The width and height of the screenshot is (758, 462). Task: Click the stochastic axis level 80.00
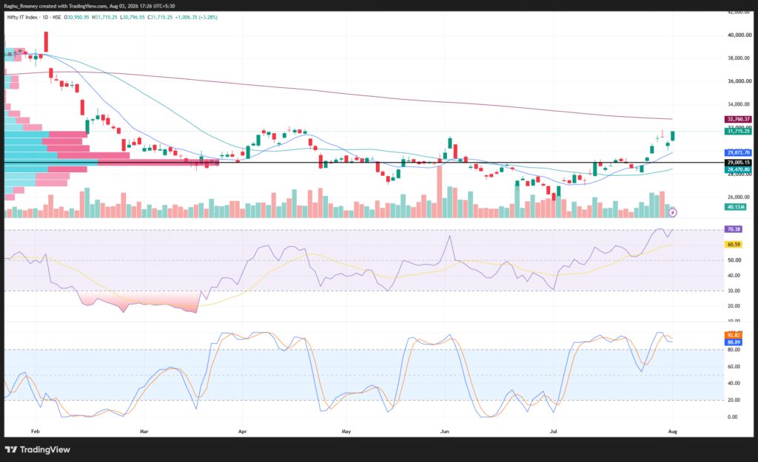(734, 350)
